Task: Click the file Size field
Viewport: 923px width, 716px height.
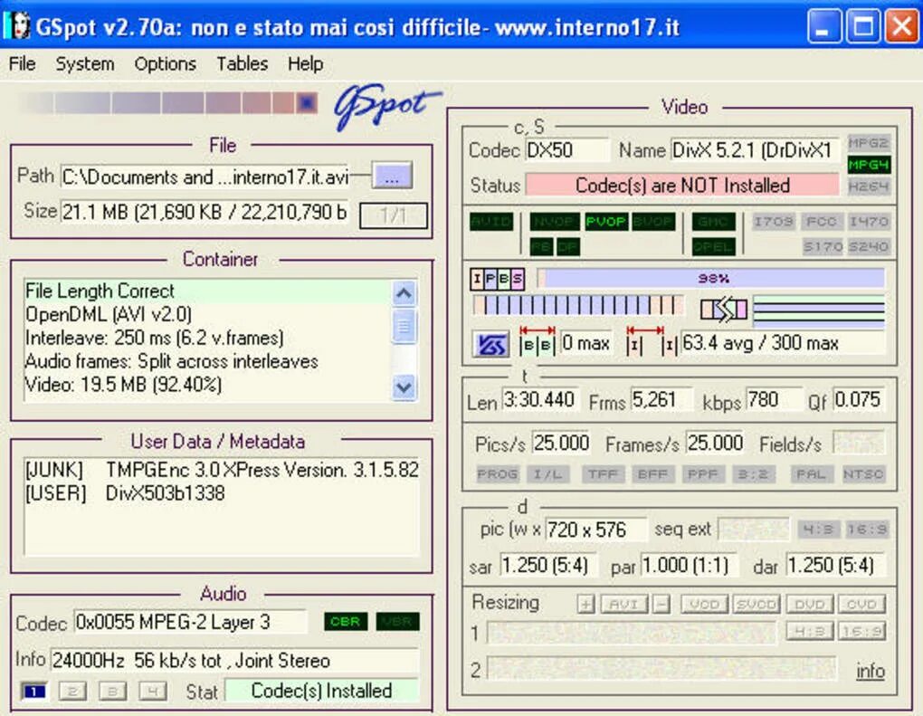Action: 205,212
